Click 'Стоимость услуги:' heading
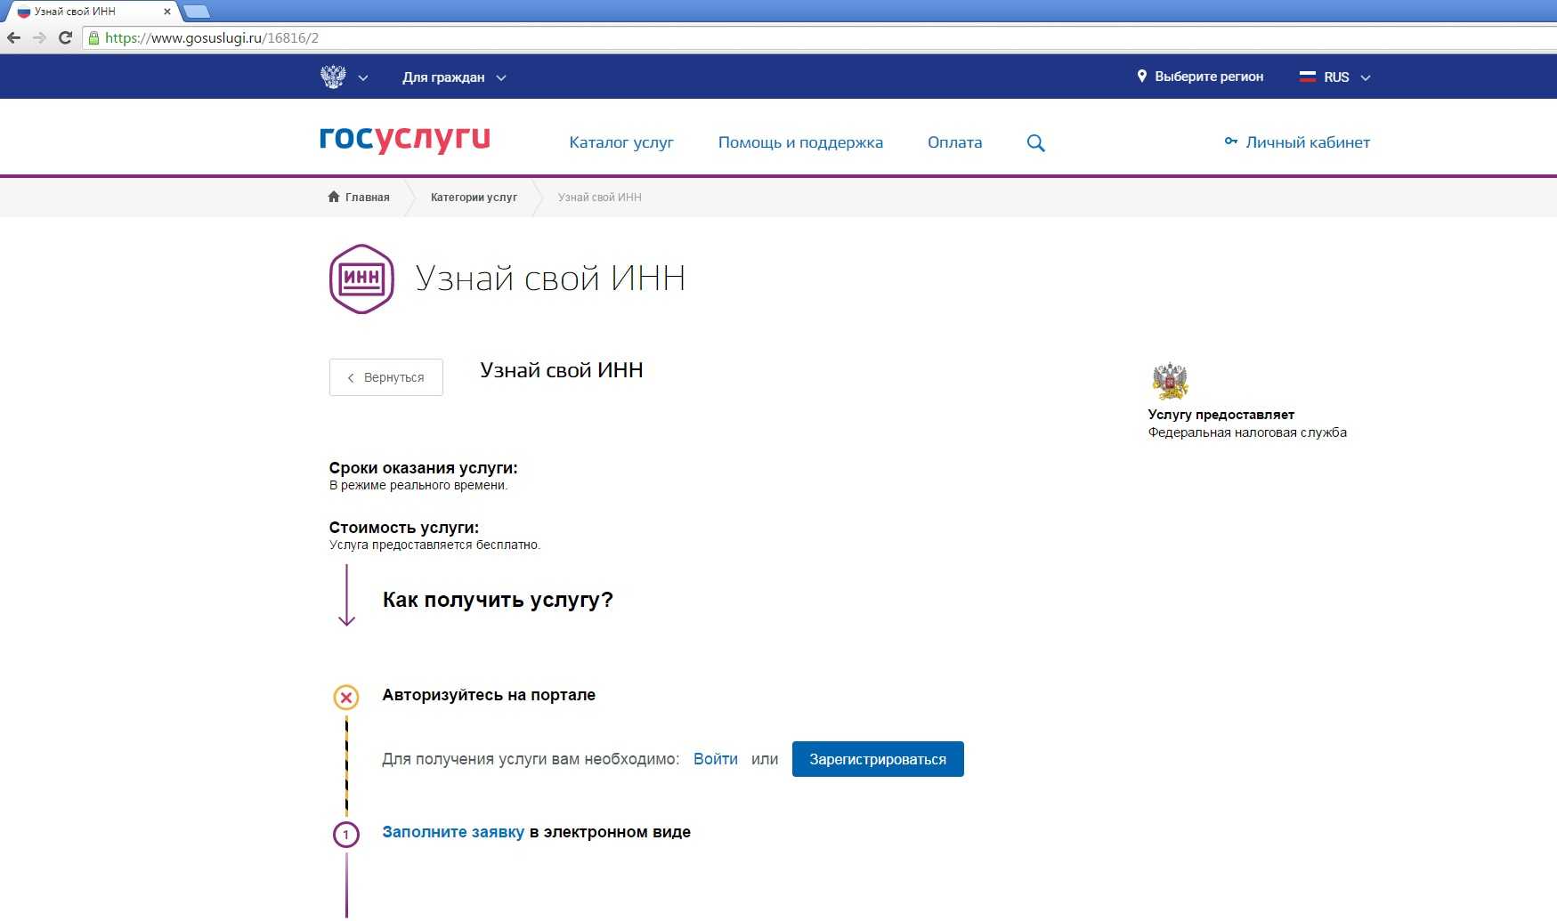The image size is (1557, 921). 403,528
